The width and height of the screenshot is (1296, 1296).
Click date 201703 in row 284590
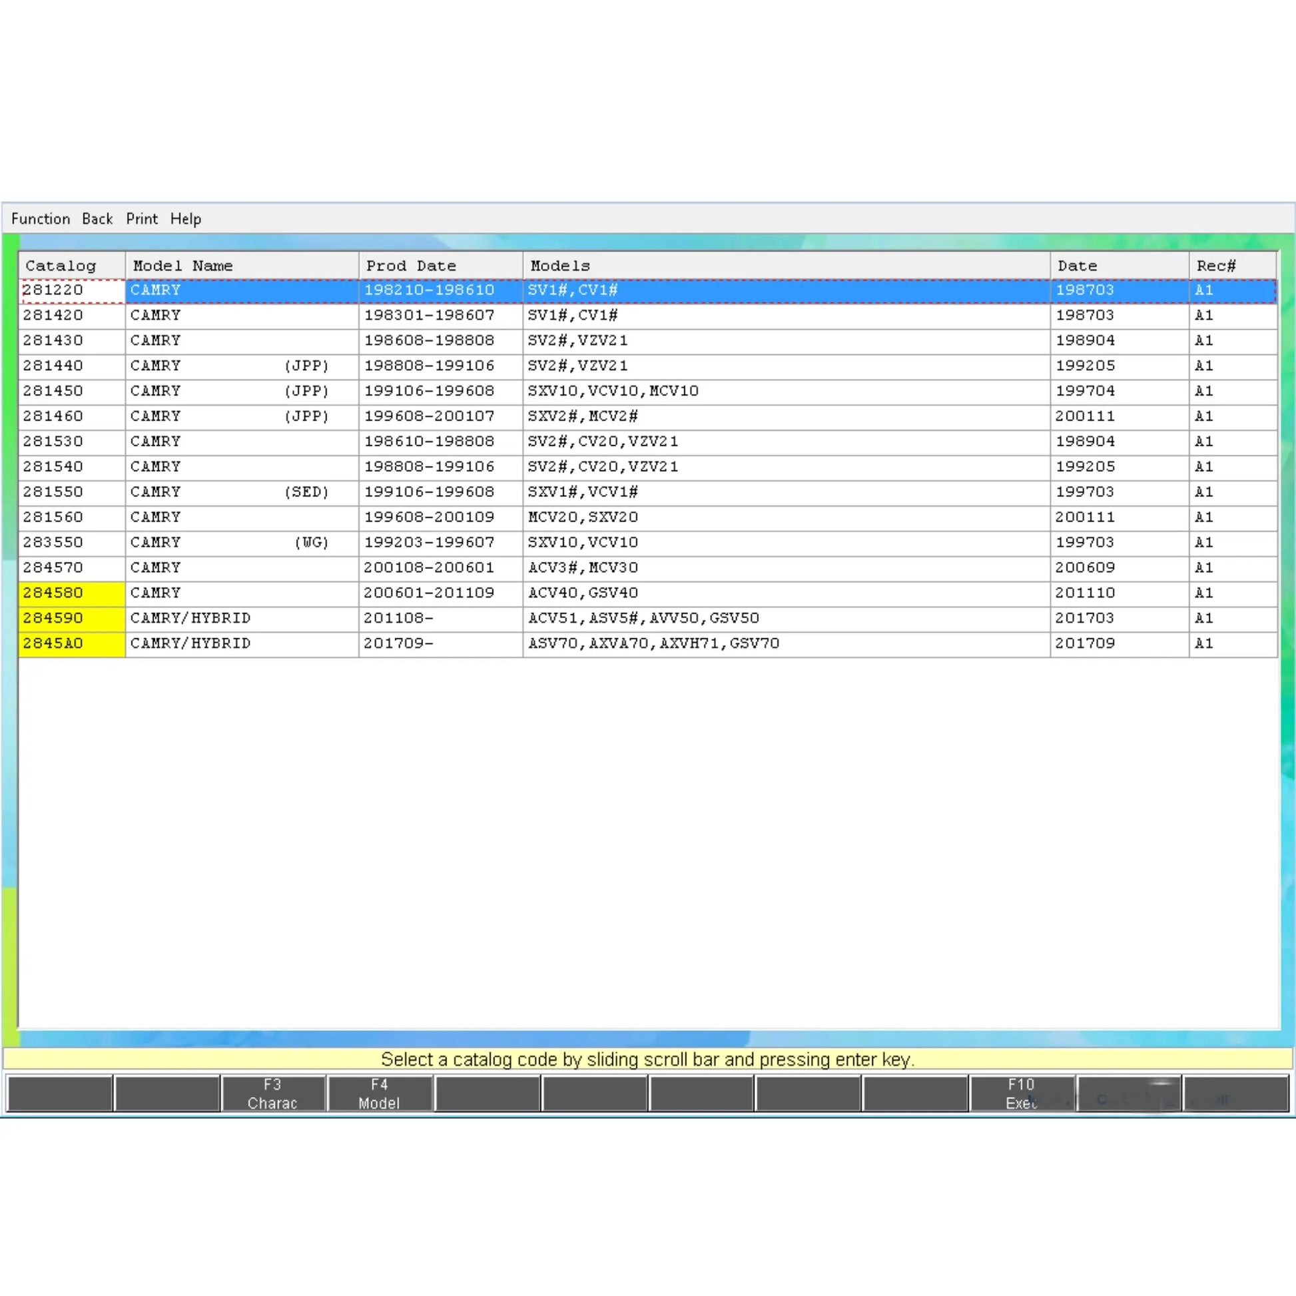pyautogui.click(x=1086, y=619)
